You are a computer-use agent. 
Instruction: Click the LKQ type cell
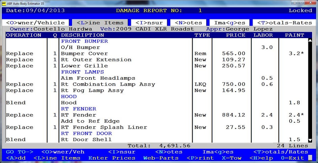200,84
